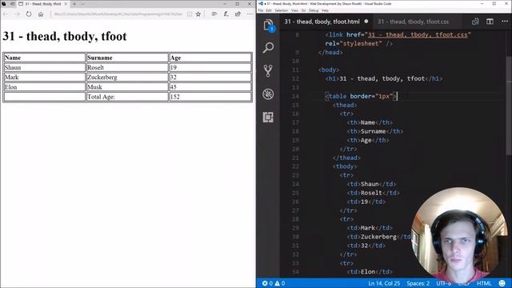Click the <td>Shaun</td> code line

(x=371, y=184)
